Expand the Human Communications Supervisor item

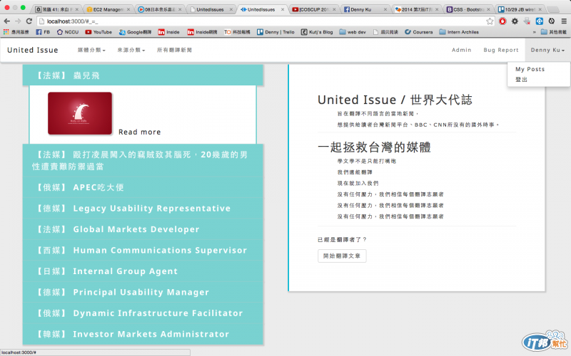(x=143, y=251)
